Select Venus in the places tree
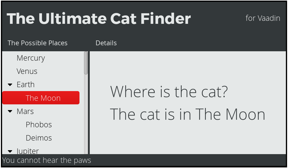Screen dimensions: 288x168 coord(27,71)
